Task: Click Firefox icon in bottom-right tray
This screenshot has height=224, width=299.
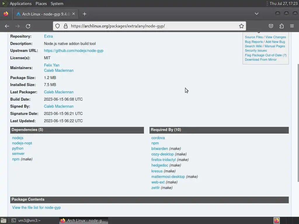Action: click(277, 220)
